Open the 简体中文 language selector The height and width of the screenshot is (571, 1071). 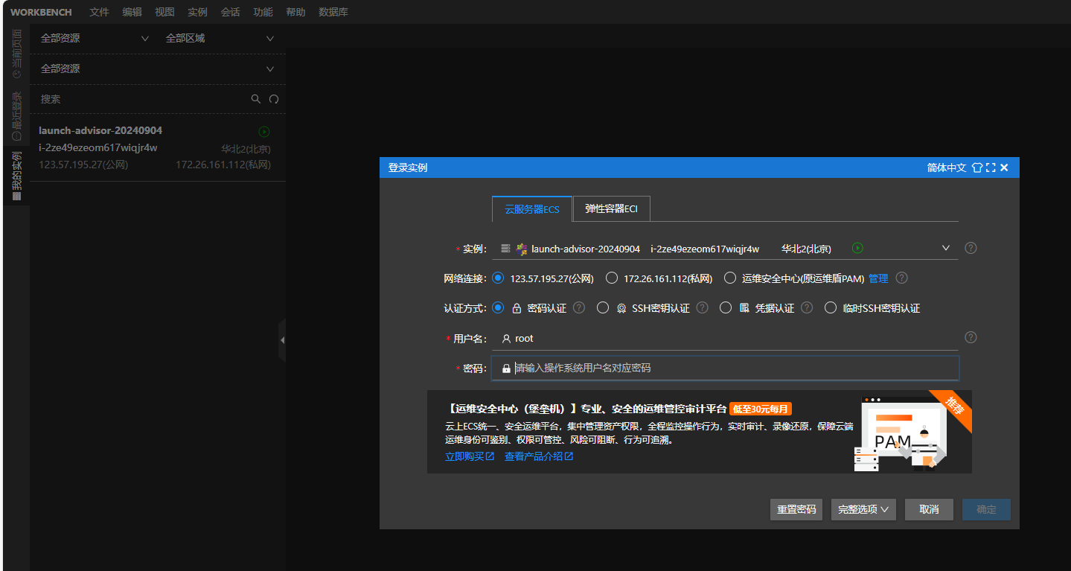(x=947, y=168)
